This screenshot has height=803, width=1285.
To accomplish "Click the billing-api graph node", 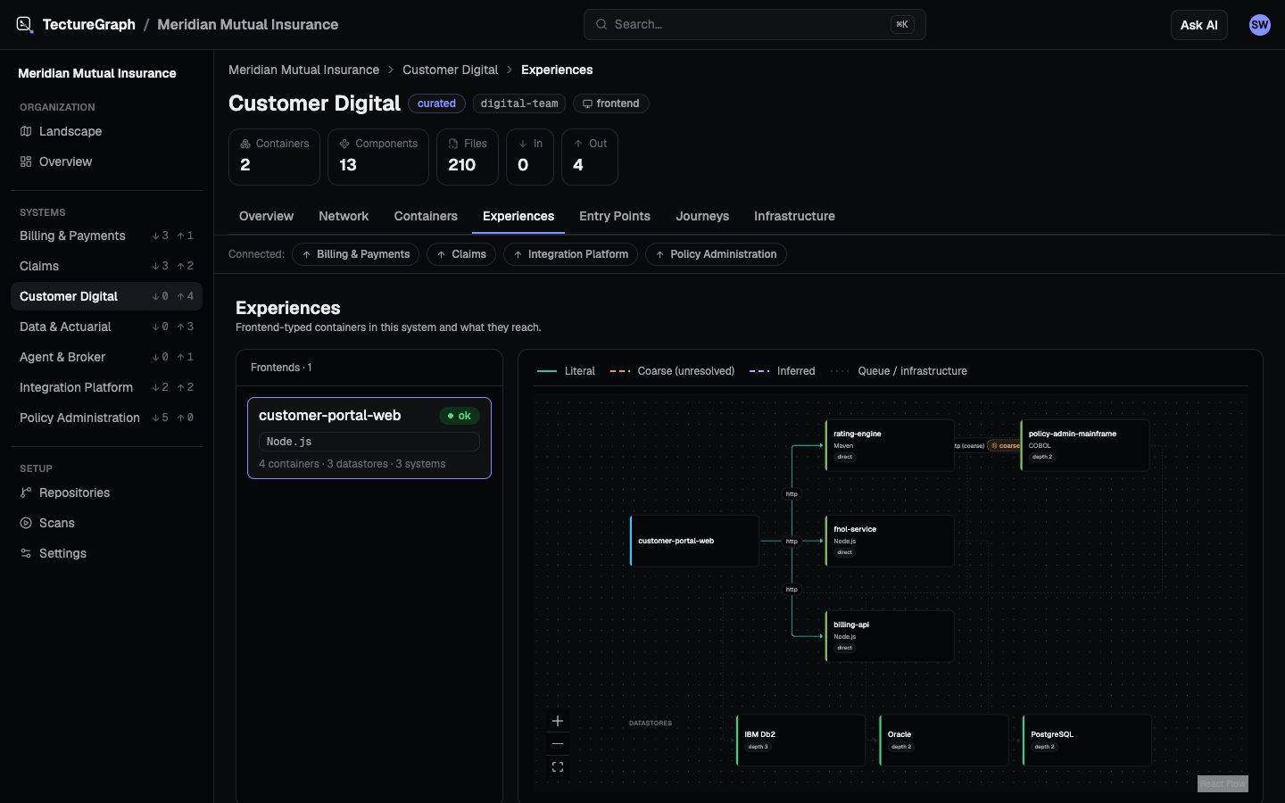I will pos(890,636).
